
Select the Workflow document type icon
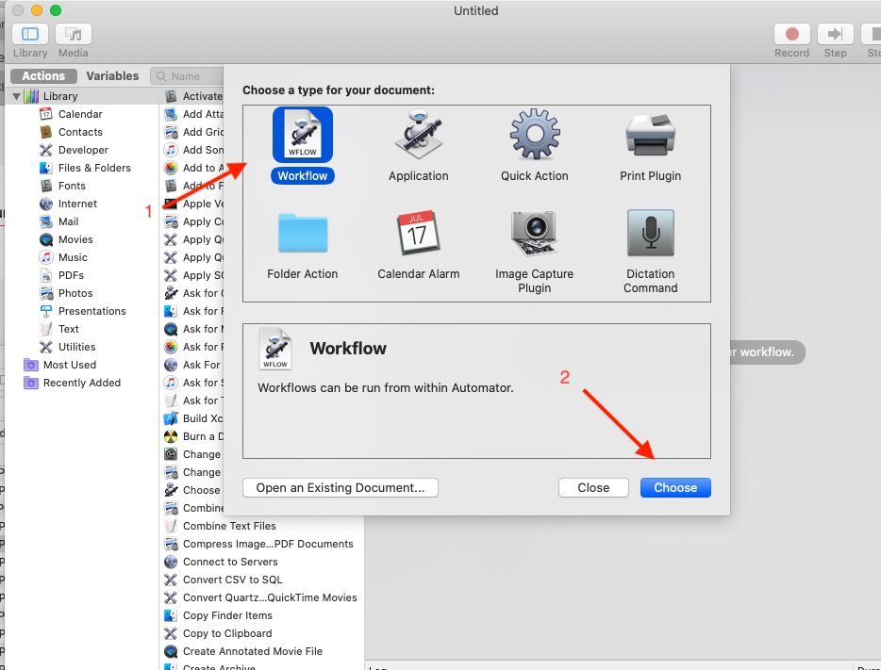coord(302,136)
